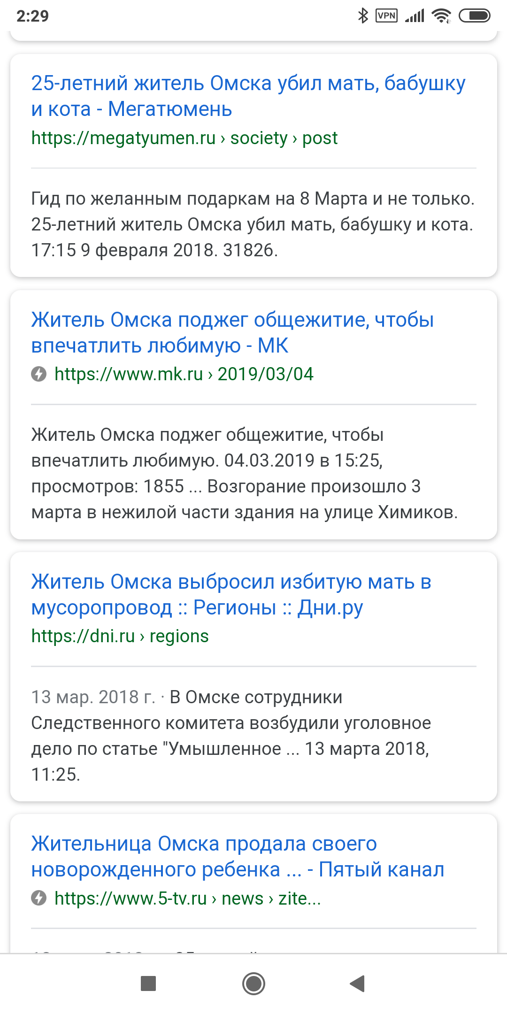Viewport: 507px width, 1014px height.
Task: Tap the snippet mentioning улице Химиков
Action: point(245,473)
